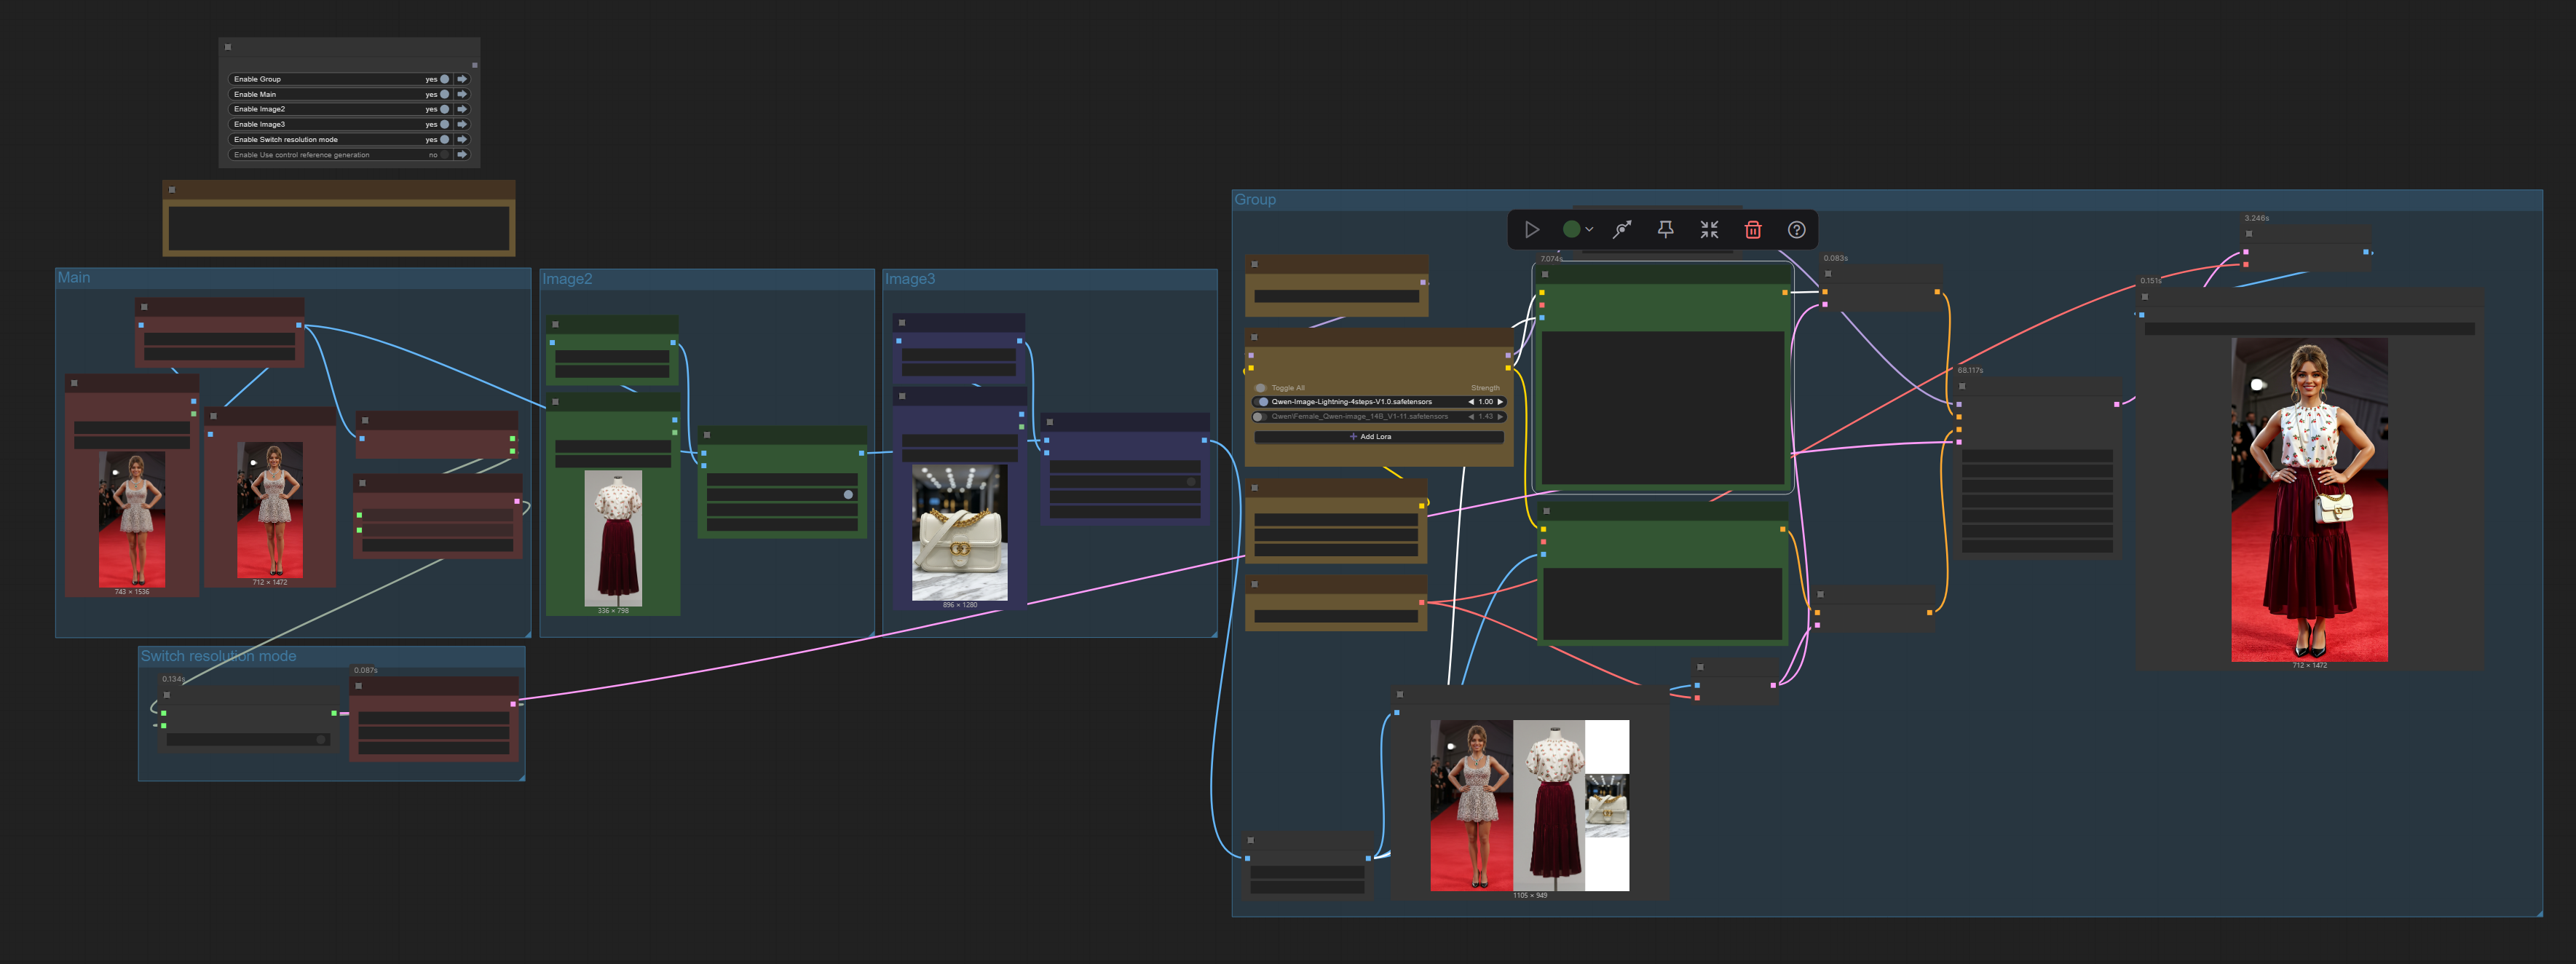Enable Use control reference generation toggle
Viewport: 2576px width, 964px height.
(x=444, y=155)
